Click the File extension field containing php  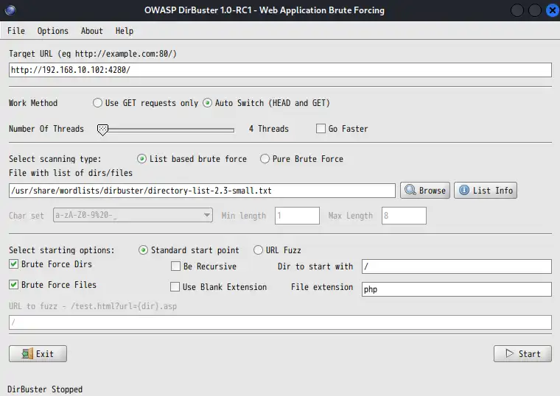(455, 289)
